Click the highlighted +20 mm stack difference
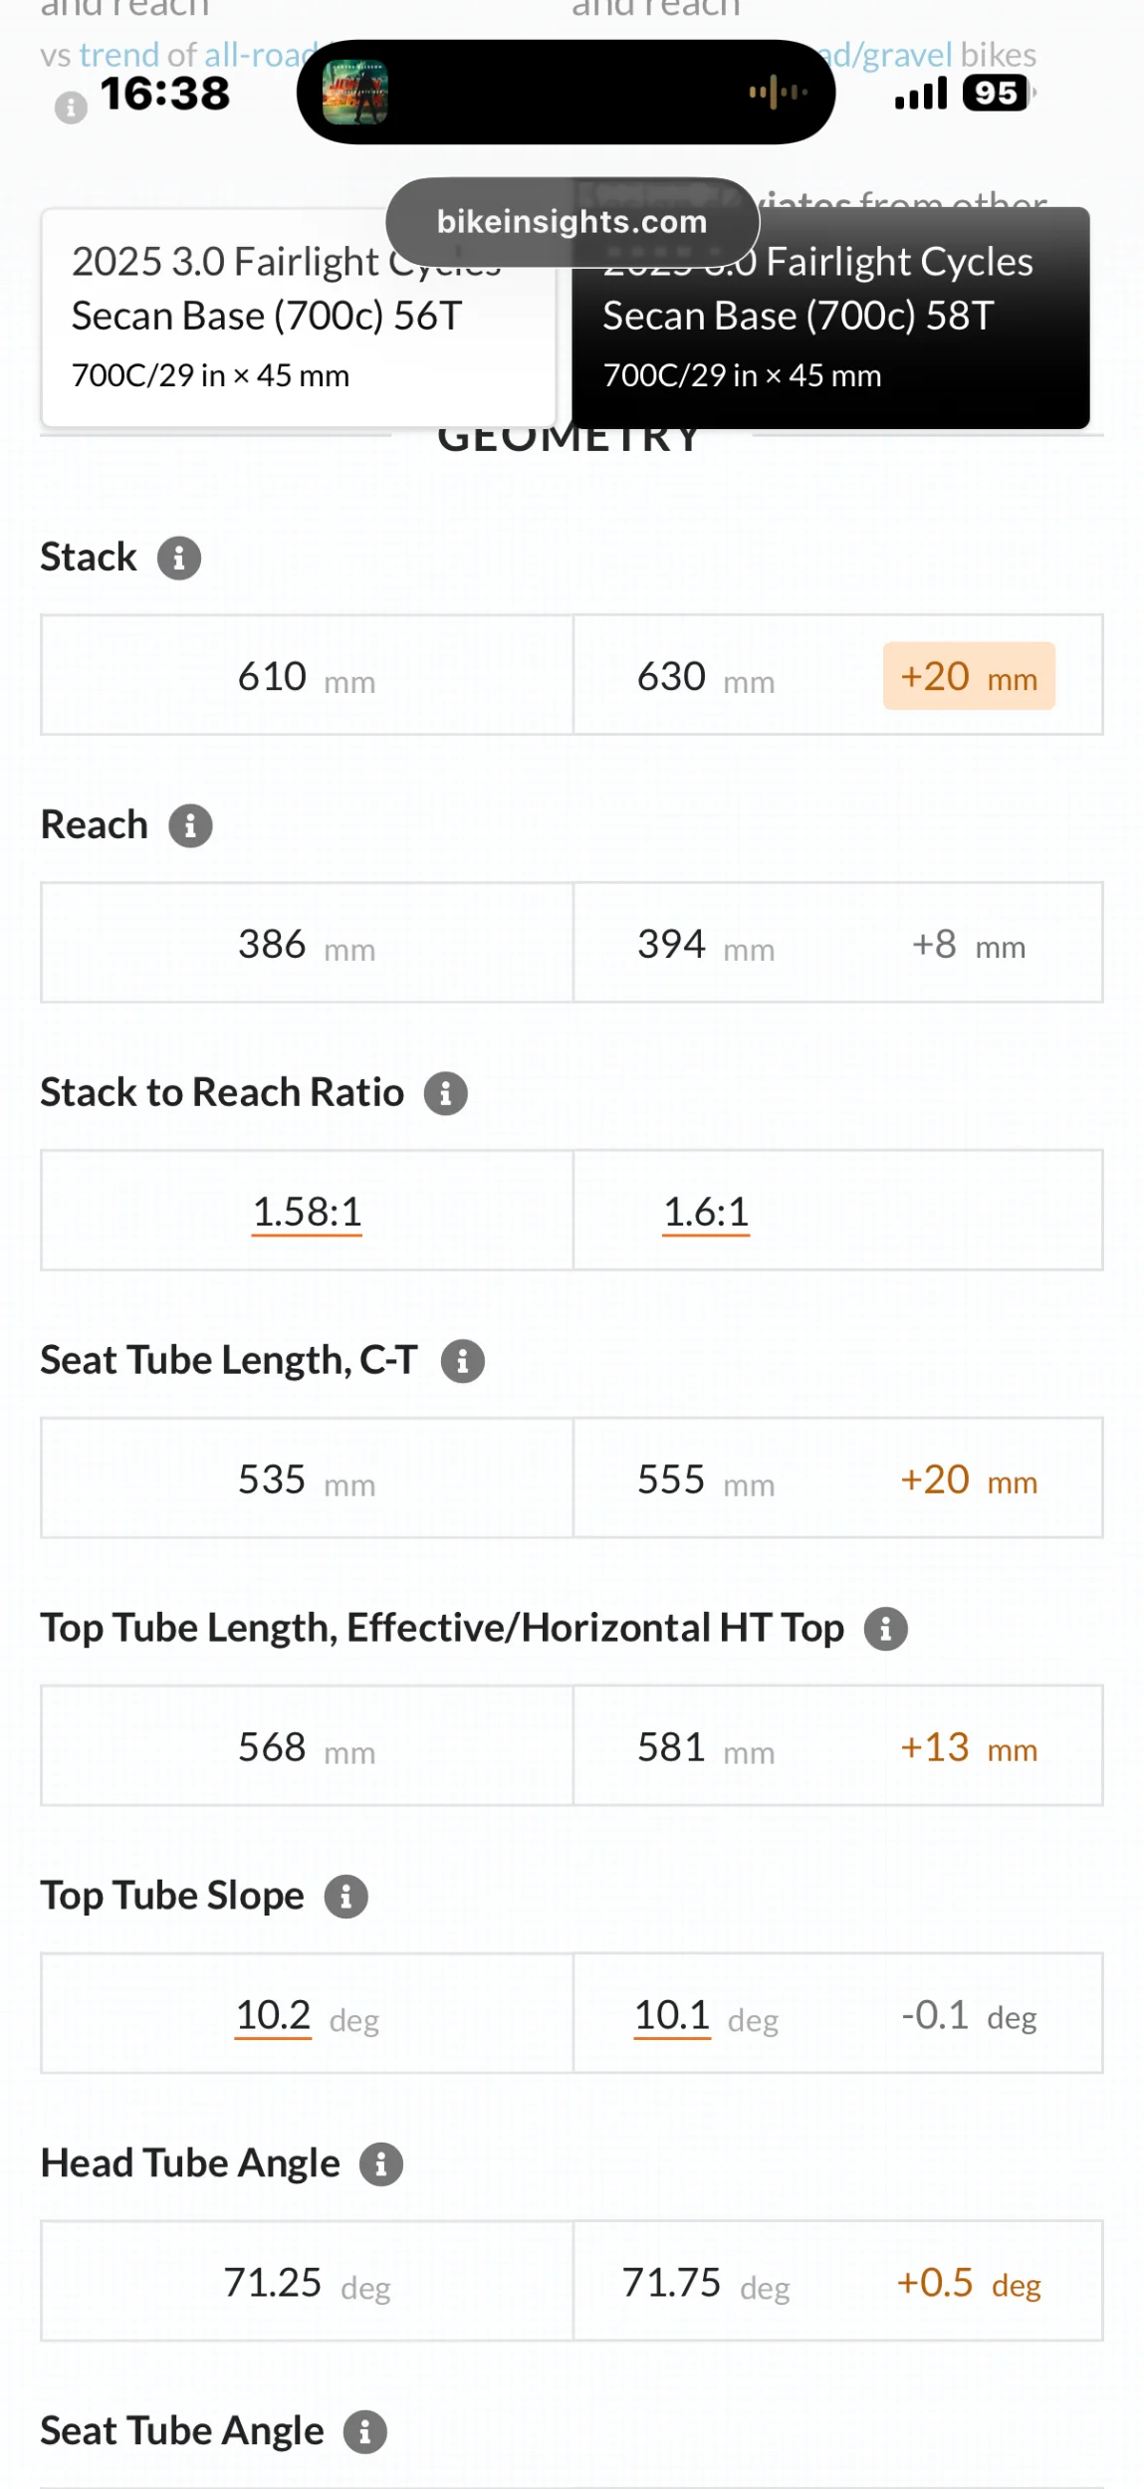 pos(968,677)
